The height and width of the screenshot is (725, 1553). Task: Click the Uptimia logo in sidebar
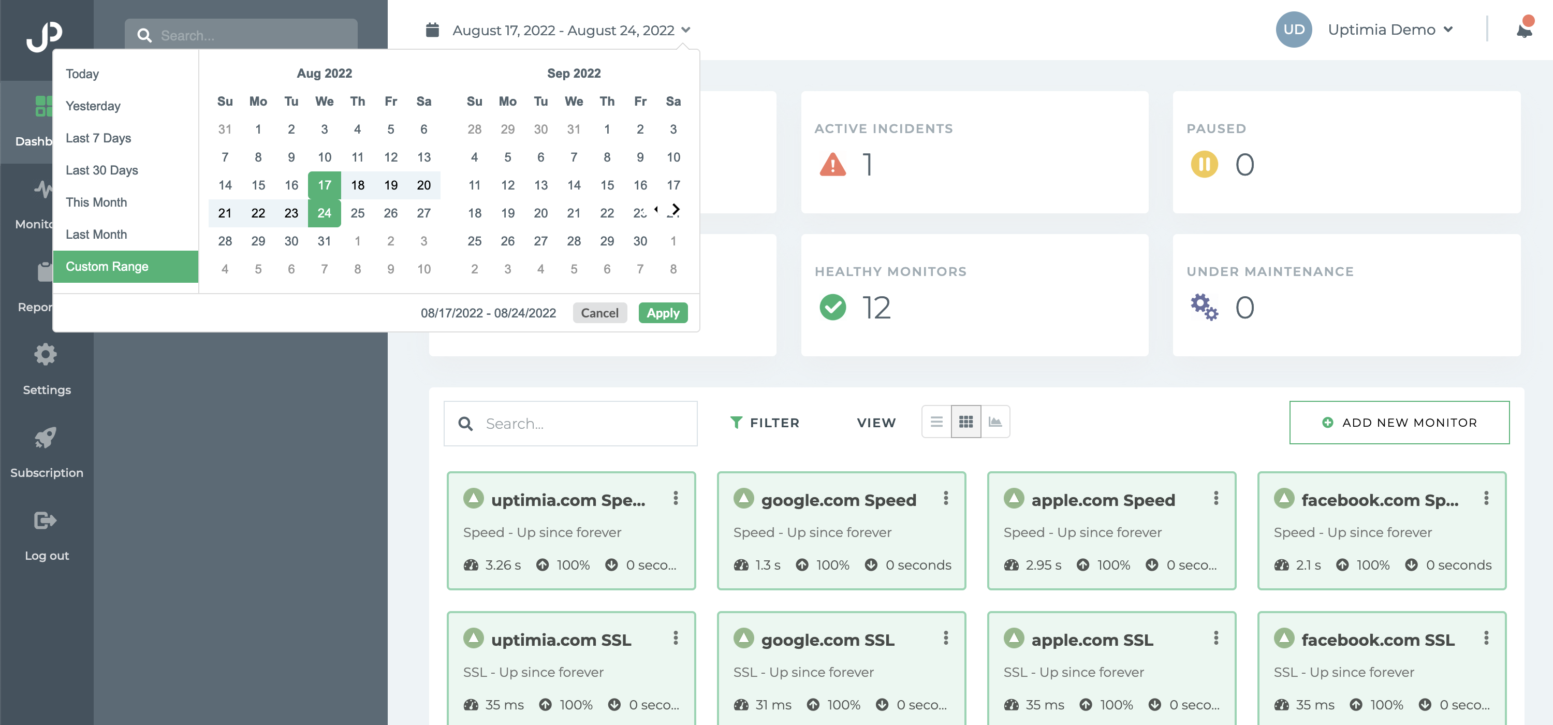(45, 36)
